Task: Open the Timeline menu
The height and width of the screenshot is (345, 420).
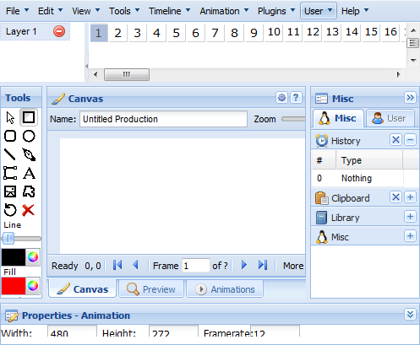Action: point(170,11)
